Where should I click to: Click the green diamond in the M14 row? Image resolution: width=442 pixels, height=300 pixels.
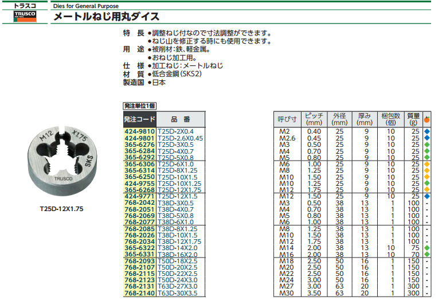click(427, 248)
